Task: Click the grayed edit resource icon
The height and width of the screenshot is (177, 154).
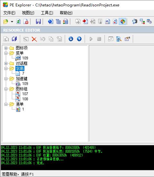Action: pyautogui.click(x=26, y=39)
